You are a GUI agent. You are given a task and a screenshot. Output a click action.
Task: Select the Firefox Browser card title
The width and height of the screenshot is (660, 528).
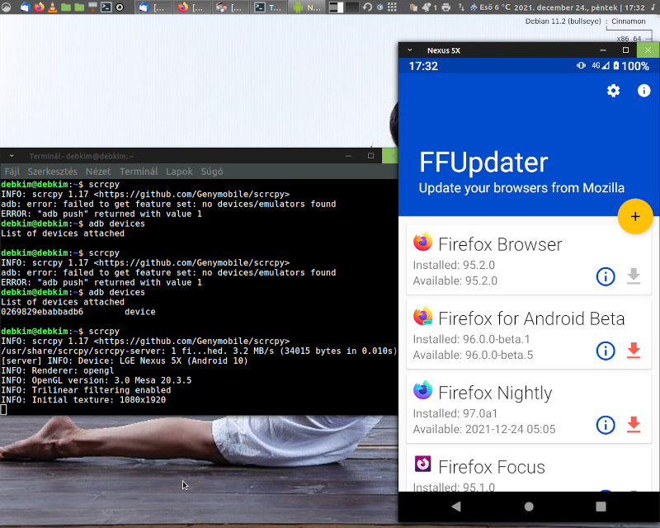point(500,245)
